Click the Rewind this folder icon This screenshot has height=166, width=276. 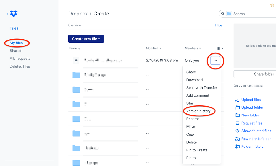coord(237,139)
